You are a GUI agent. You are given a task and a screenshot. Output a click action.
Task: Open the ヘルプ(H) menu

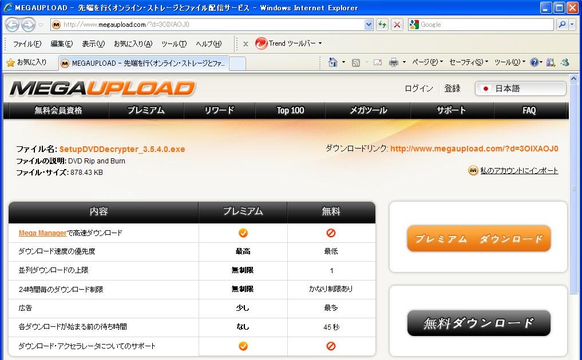(209, 44)
